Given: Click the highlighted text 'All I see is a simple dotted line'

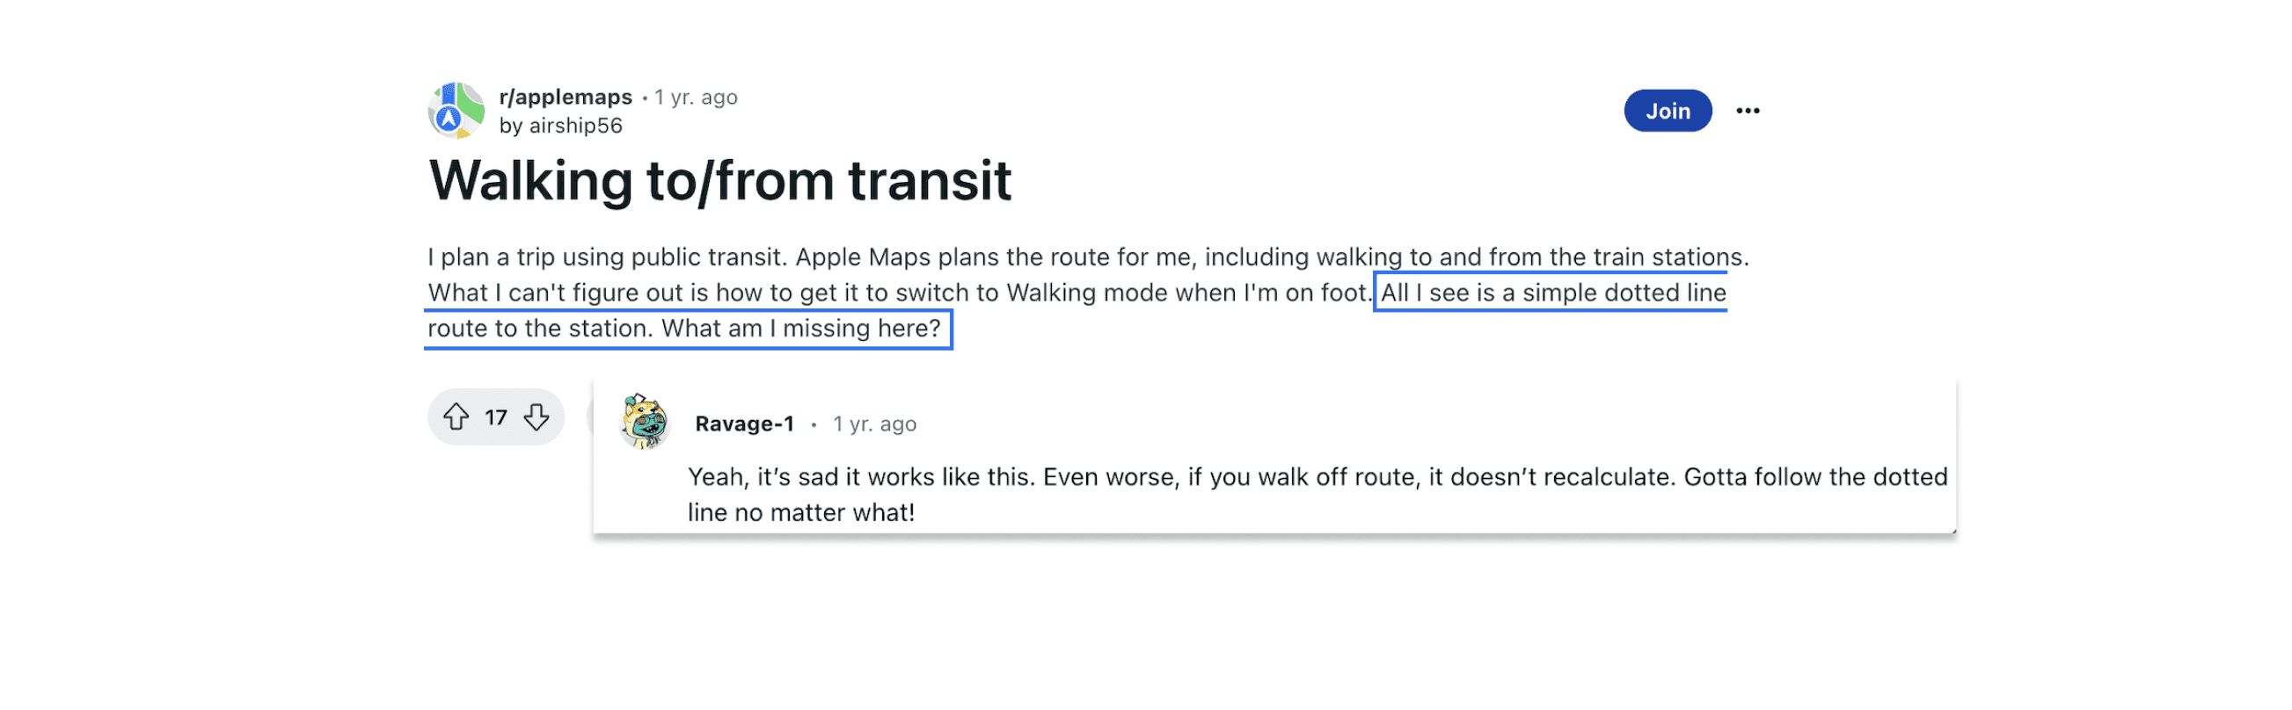Looking at the screenshot, I should pos(1552,293).
